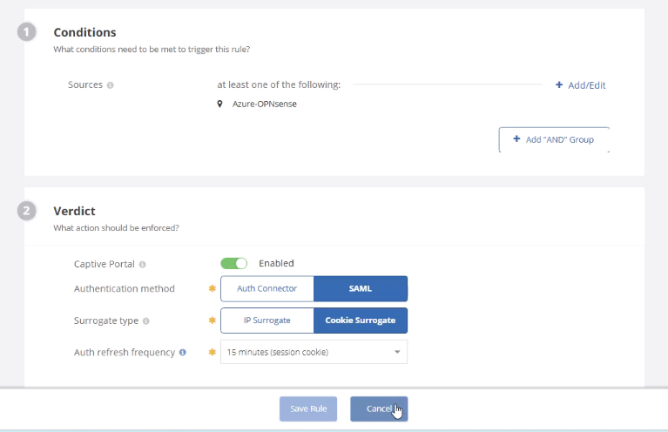Image resolution: width=668 pixels, height=432 pixels.
Task: Click the Cancel button
Action: point(379,409)
